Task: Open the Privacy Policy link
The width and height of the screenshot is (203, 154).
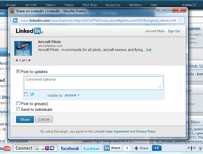Action: tap(146, 131)
